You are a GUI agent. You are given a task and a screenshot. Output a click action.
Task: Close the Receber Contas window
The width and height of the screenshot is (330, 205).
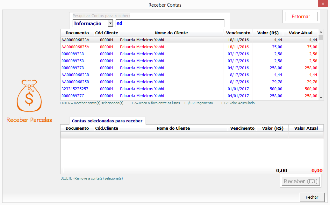click(x=323, y=3)
